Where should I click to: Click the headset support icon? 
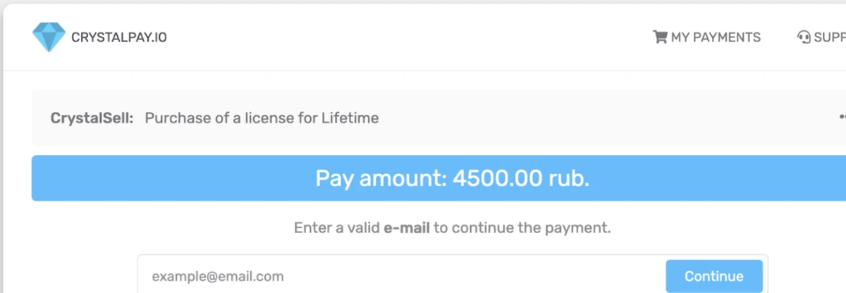803,37
